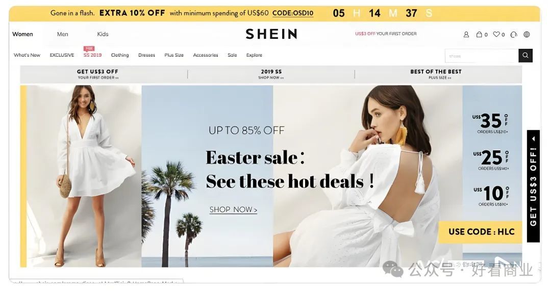Open the What's New menu item
The height and width of the screenshot is (292, 551).
[27, 55]
